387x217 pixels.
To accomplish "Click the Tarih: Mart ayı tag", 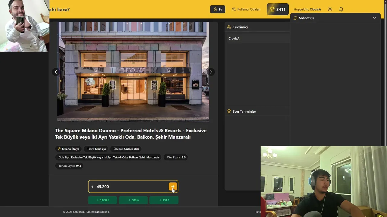I will 96,149.
